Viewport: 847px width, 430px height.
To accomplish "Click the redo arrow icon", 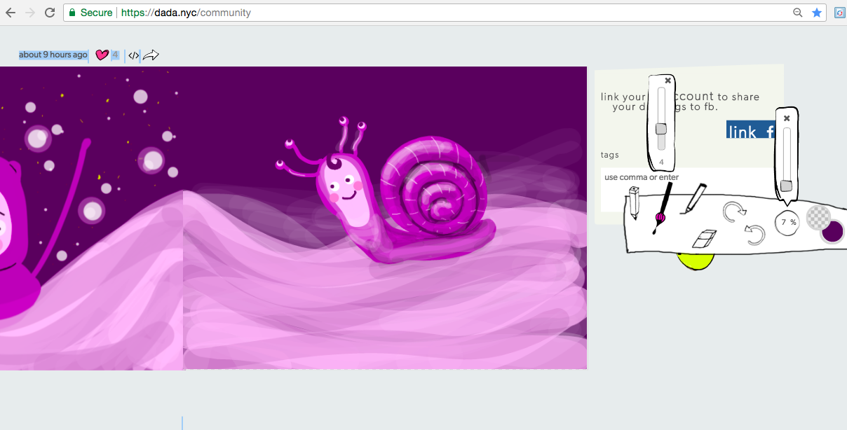I will point(733,211).
